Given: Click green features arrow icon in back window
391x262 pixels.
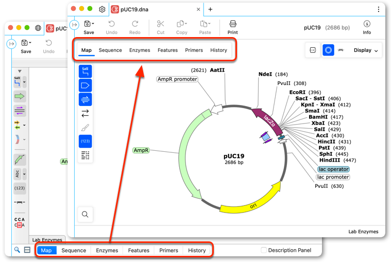Looking at the screenshot, I should (20, 96).
